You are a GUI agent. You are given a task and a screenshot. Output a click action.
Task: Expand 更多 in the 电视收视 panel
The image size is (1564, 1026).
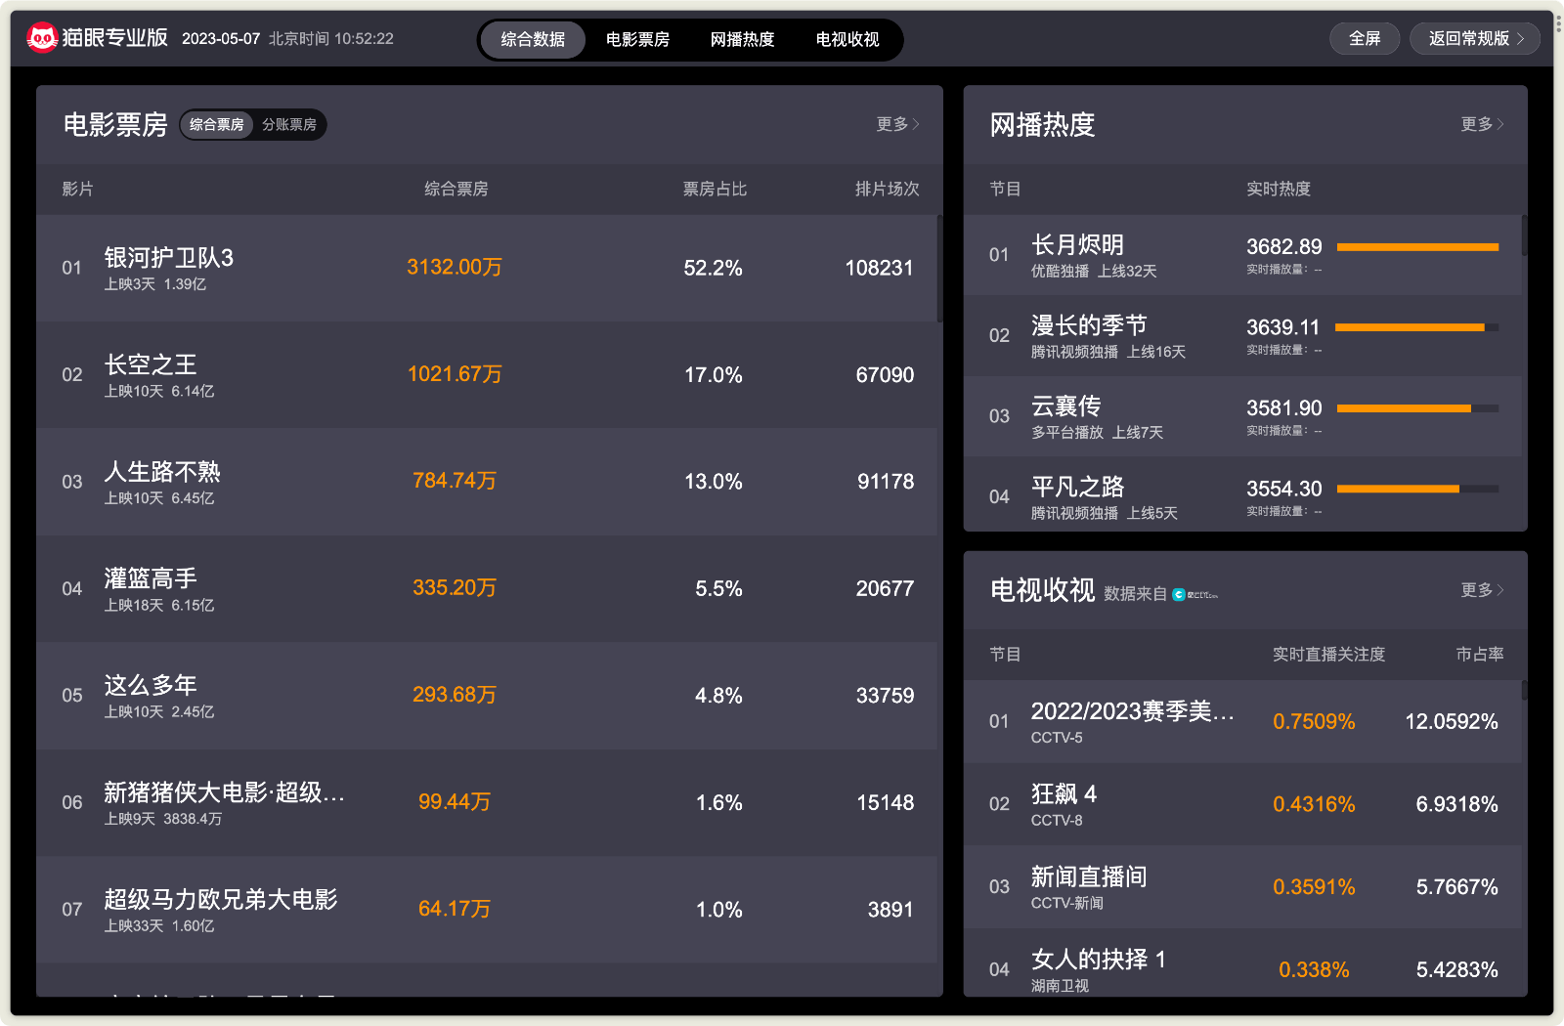[1482, 590]
